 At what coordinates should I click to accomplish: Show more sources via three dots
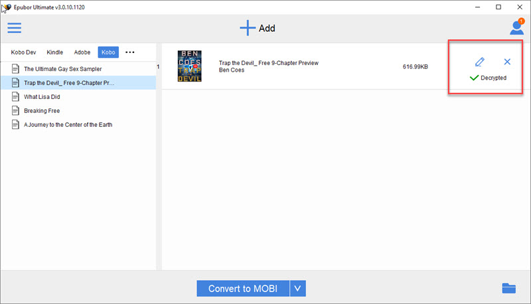tap(130, 52)
